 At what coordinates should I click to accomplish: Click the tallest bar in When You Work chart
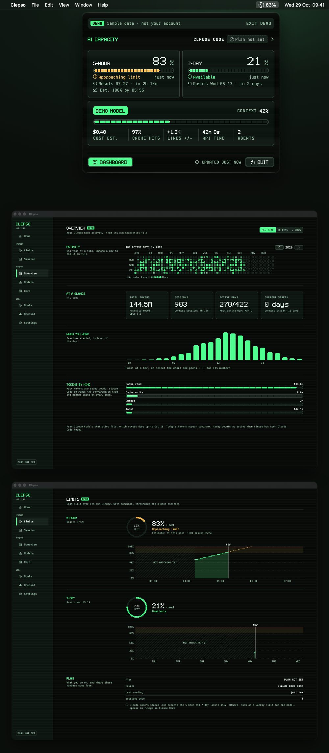tap(226, 346)
